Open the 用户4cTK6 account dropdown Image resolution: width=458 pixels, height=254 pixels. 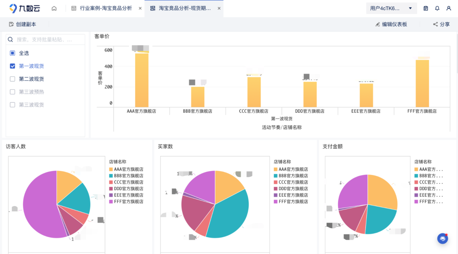386,8
